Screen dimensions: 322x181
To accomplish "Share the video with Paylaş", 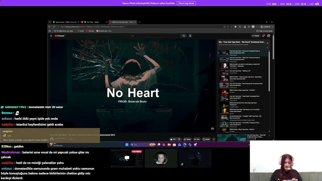I will coord(187,139).
